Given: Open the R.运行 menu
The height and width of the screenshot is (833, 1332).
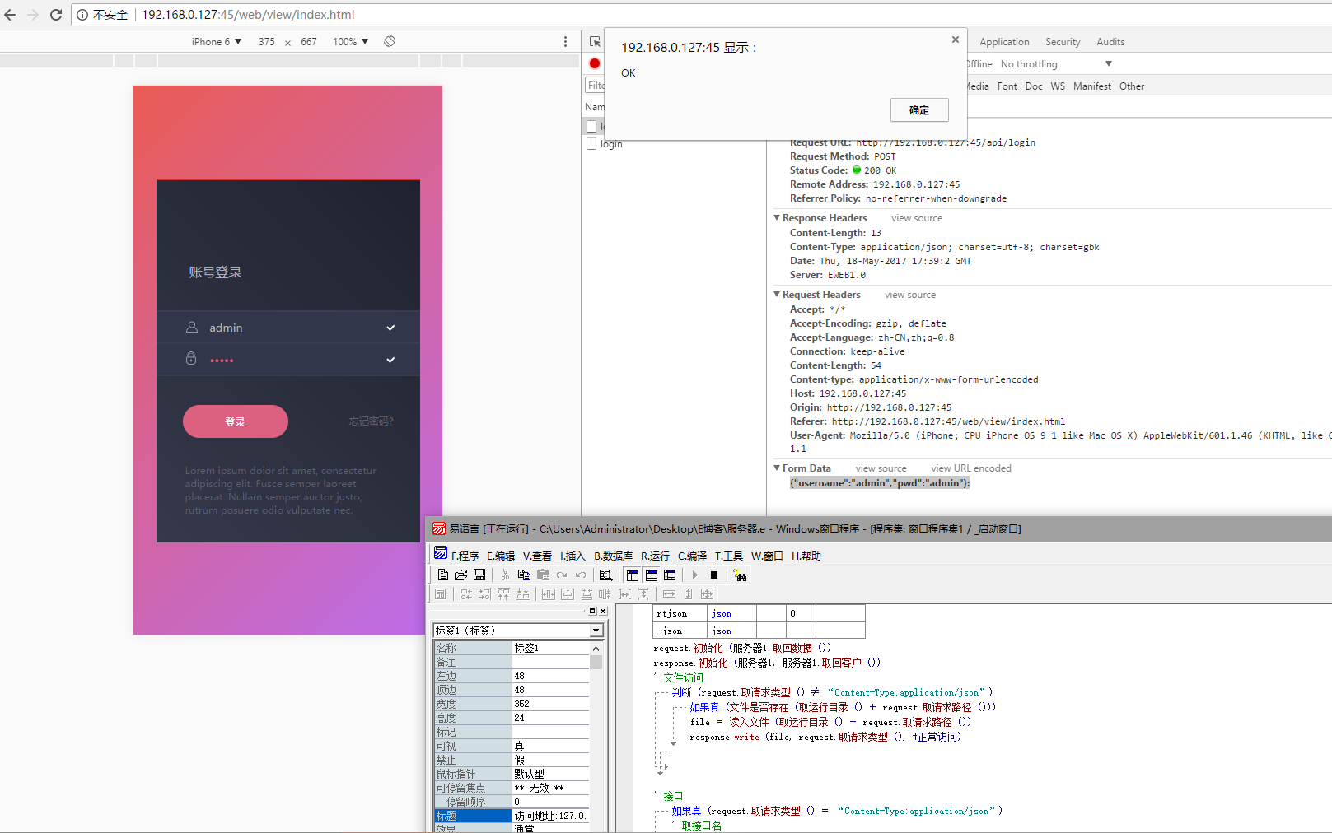Looking at the screenshot, I should (x=655, y=556).
